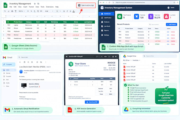Click Delete link for P004 Monitor row
Screen dimensions: 180x120
tap(173, 41)
